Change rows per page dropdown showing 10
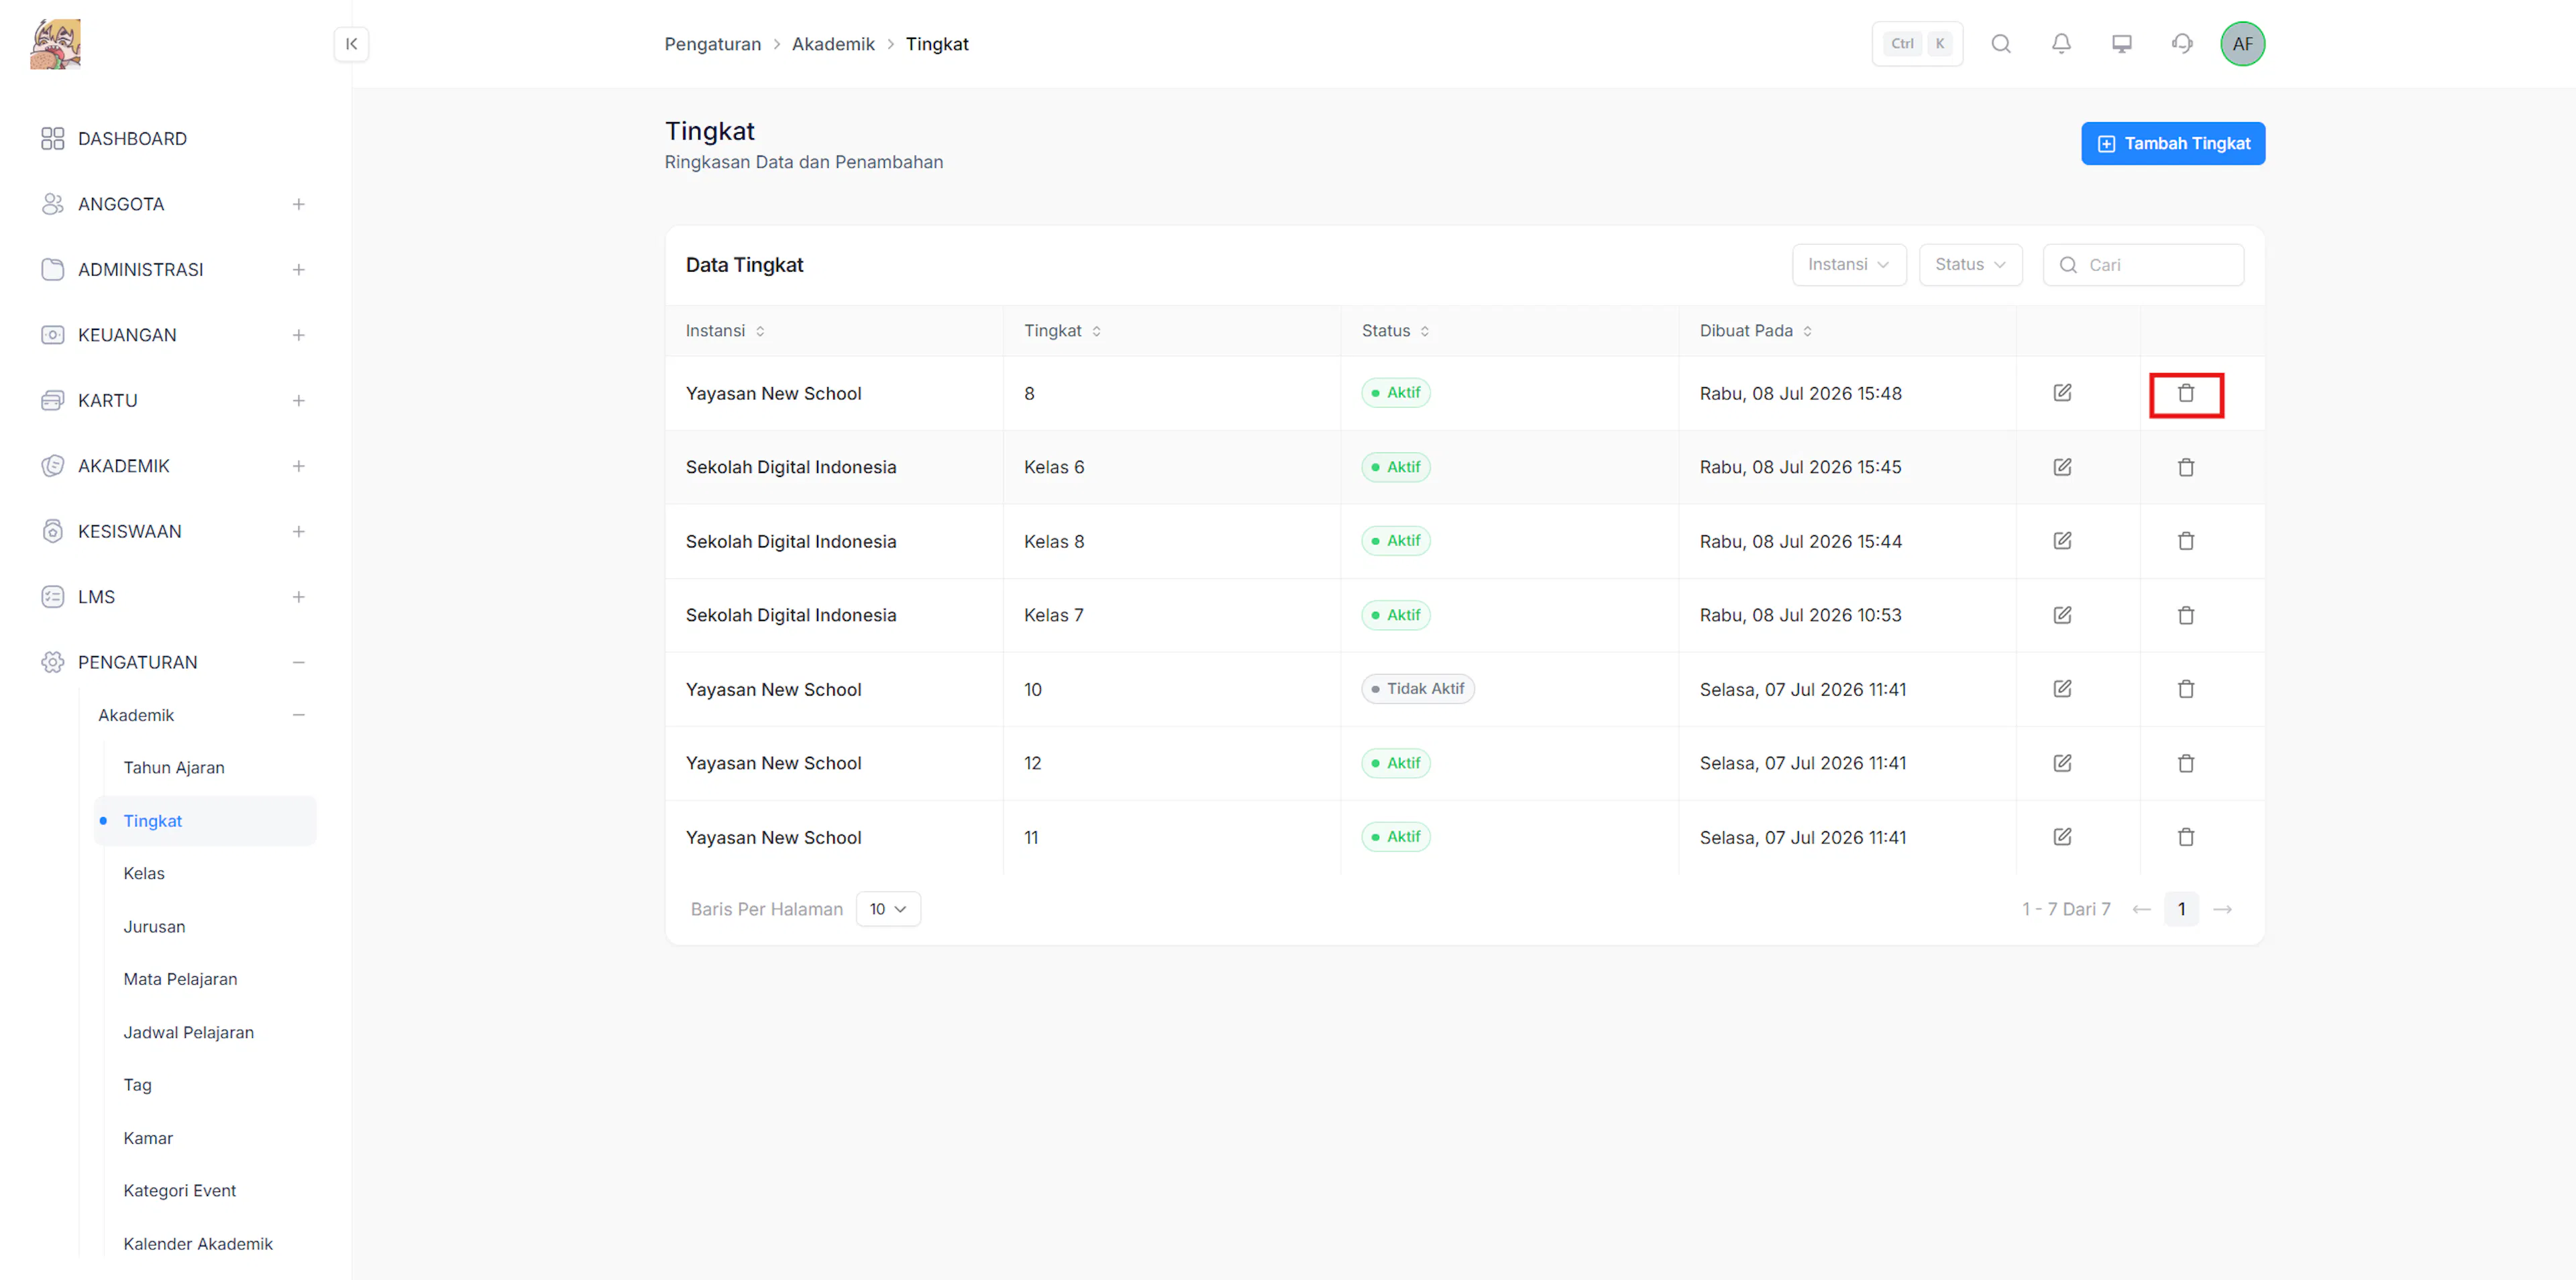 click(888, 909)
